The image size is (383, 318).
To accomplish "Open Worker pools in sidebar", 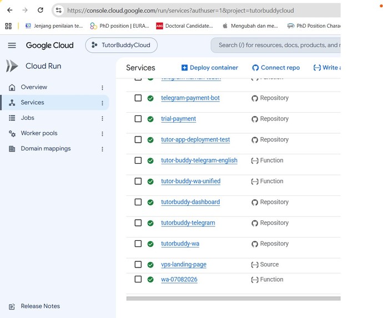I will (x=55, y=133).
